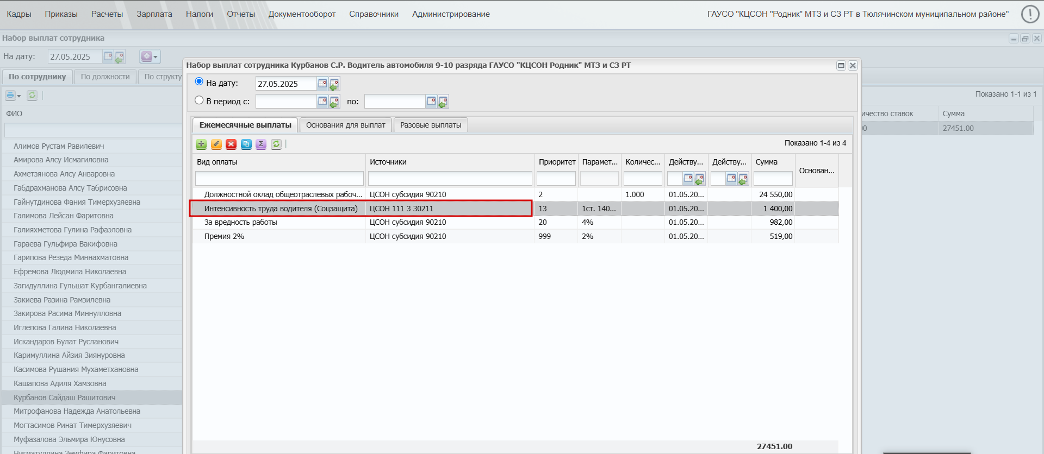Screen dimensions: 1044x454
Task: Open the calendar picker for the по field
Action: (x=431, y=102)
